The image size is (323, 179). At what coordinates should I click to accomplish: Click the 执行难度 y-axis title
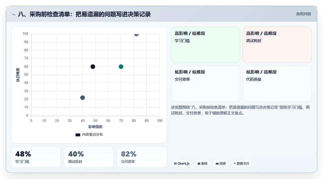(x=18, y=75)
